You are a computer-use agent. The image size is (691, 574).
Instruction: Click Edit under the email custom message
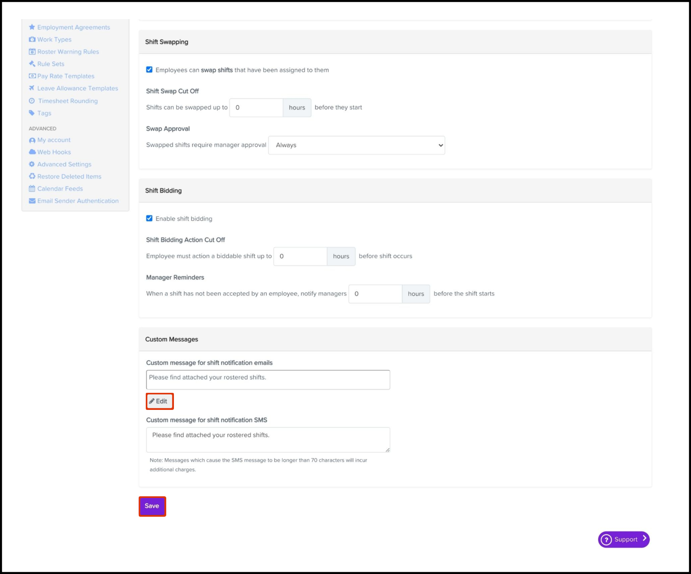tap(160, 401)
